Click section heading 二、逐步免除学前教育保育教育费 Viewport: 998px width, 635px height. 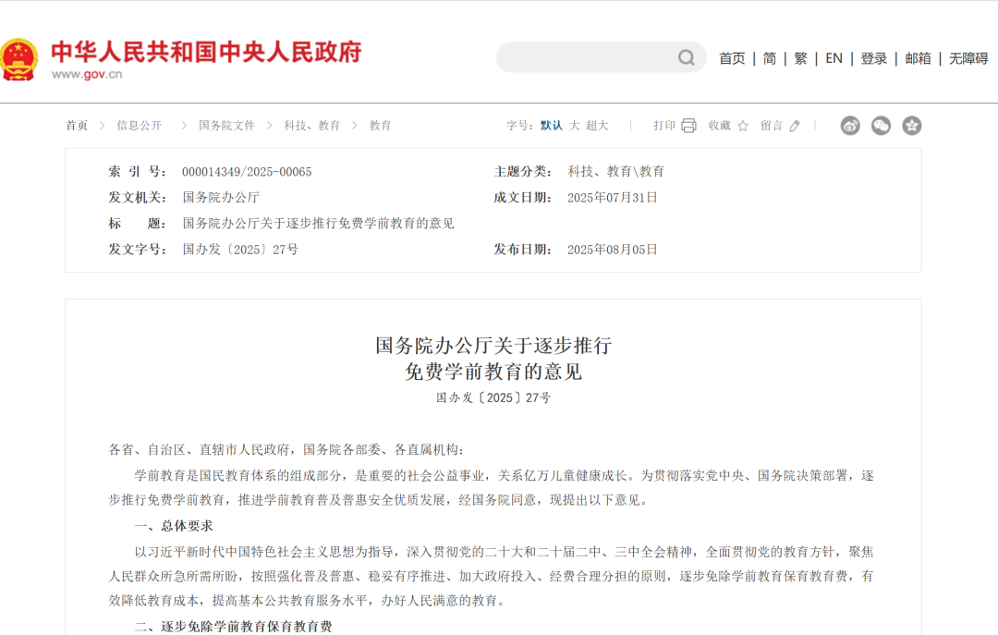coord(233,627)
